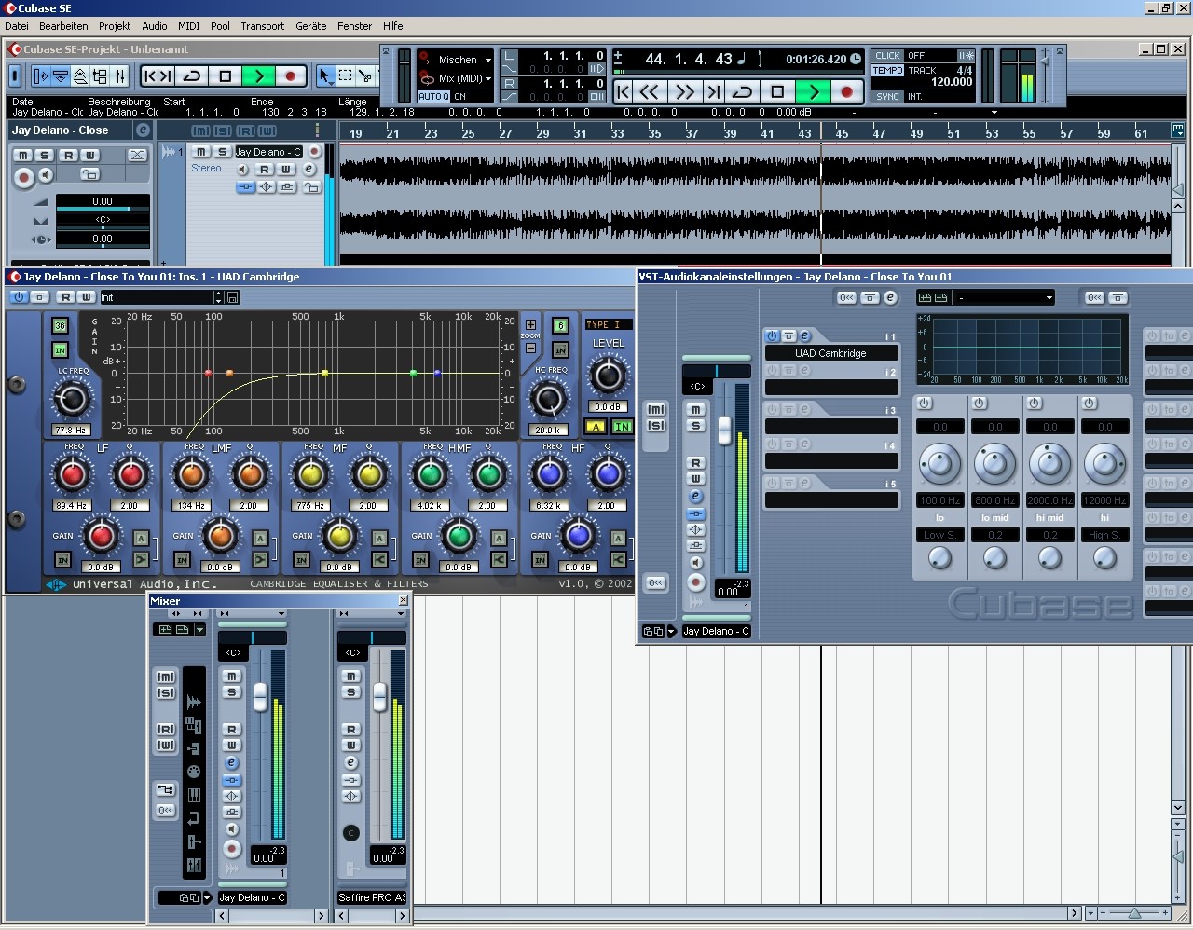The image size is (1193, 930).
Task: Open the Mix (MIDI) cycle record dropdown
Action: pyautogui.click(x=487, y=79)
